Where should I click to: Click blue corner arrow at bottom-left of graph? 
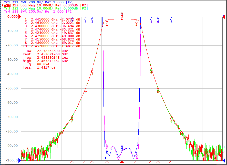click(x=20, y=160)
